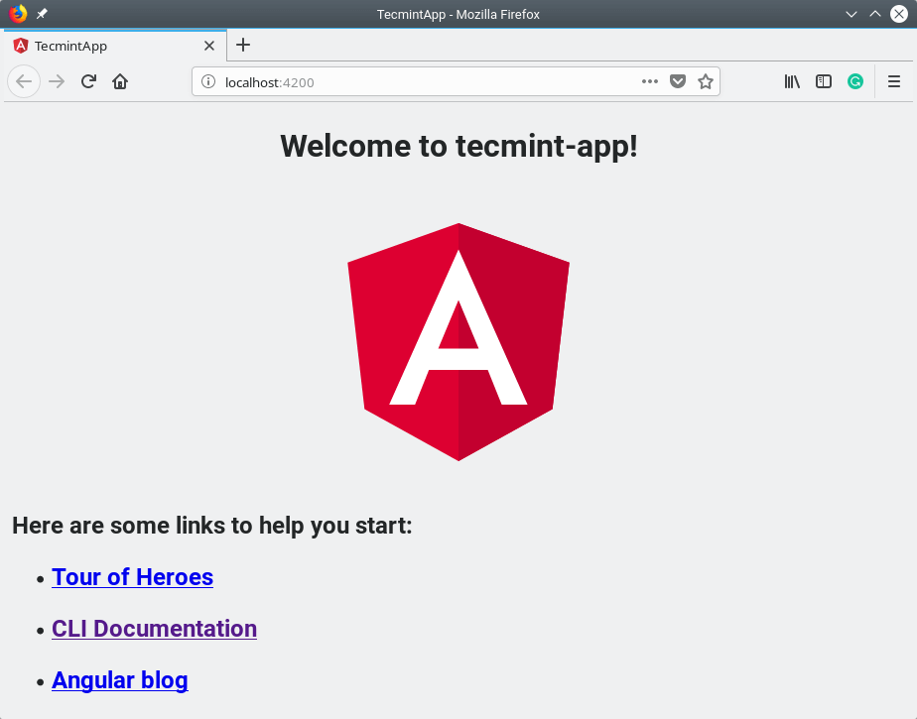Open site information via the info icon
This screenshot has width=917, height=719.
tap(207, 81)
